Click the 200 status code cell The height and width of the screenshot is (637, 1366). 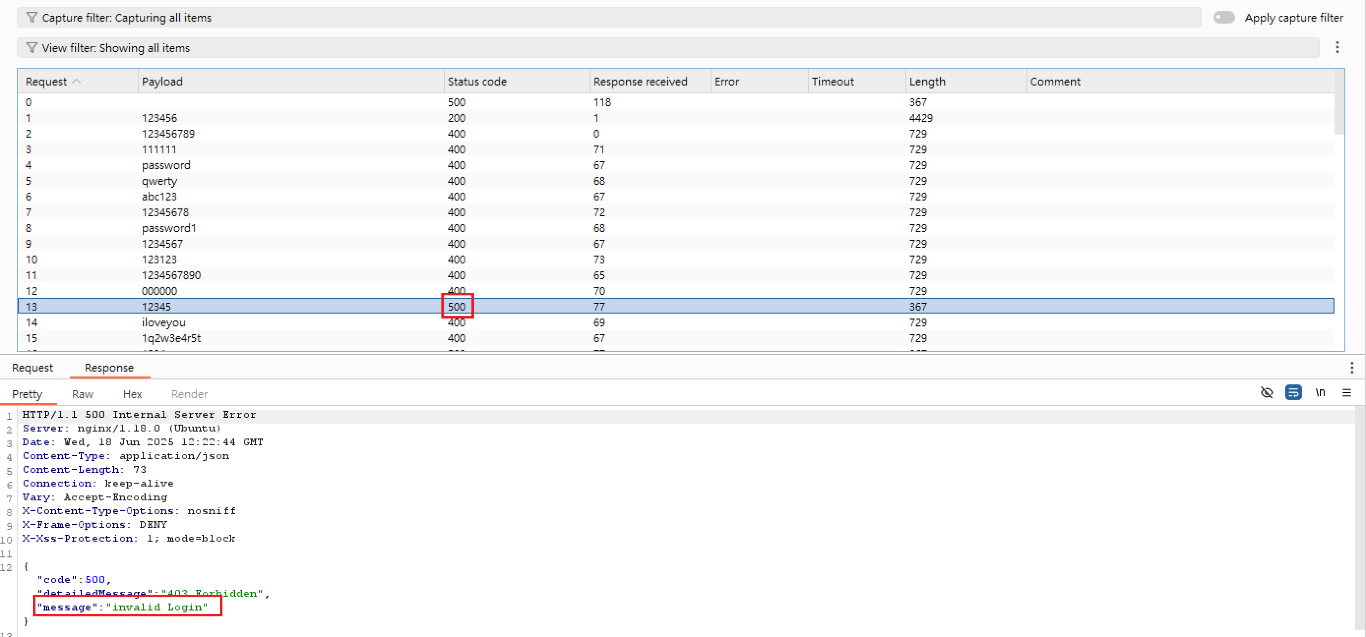[x=456, y=117]
